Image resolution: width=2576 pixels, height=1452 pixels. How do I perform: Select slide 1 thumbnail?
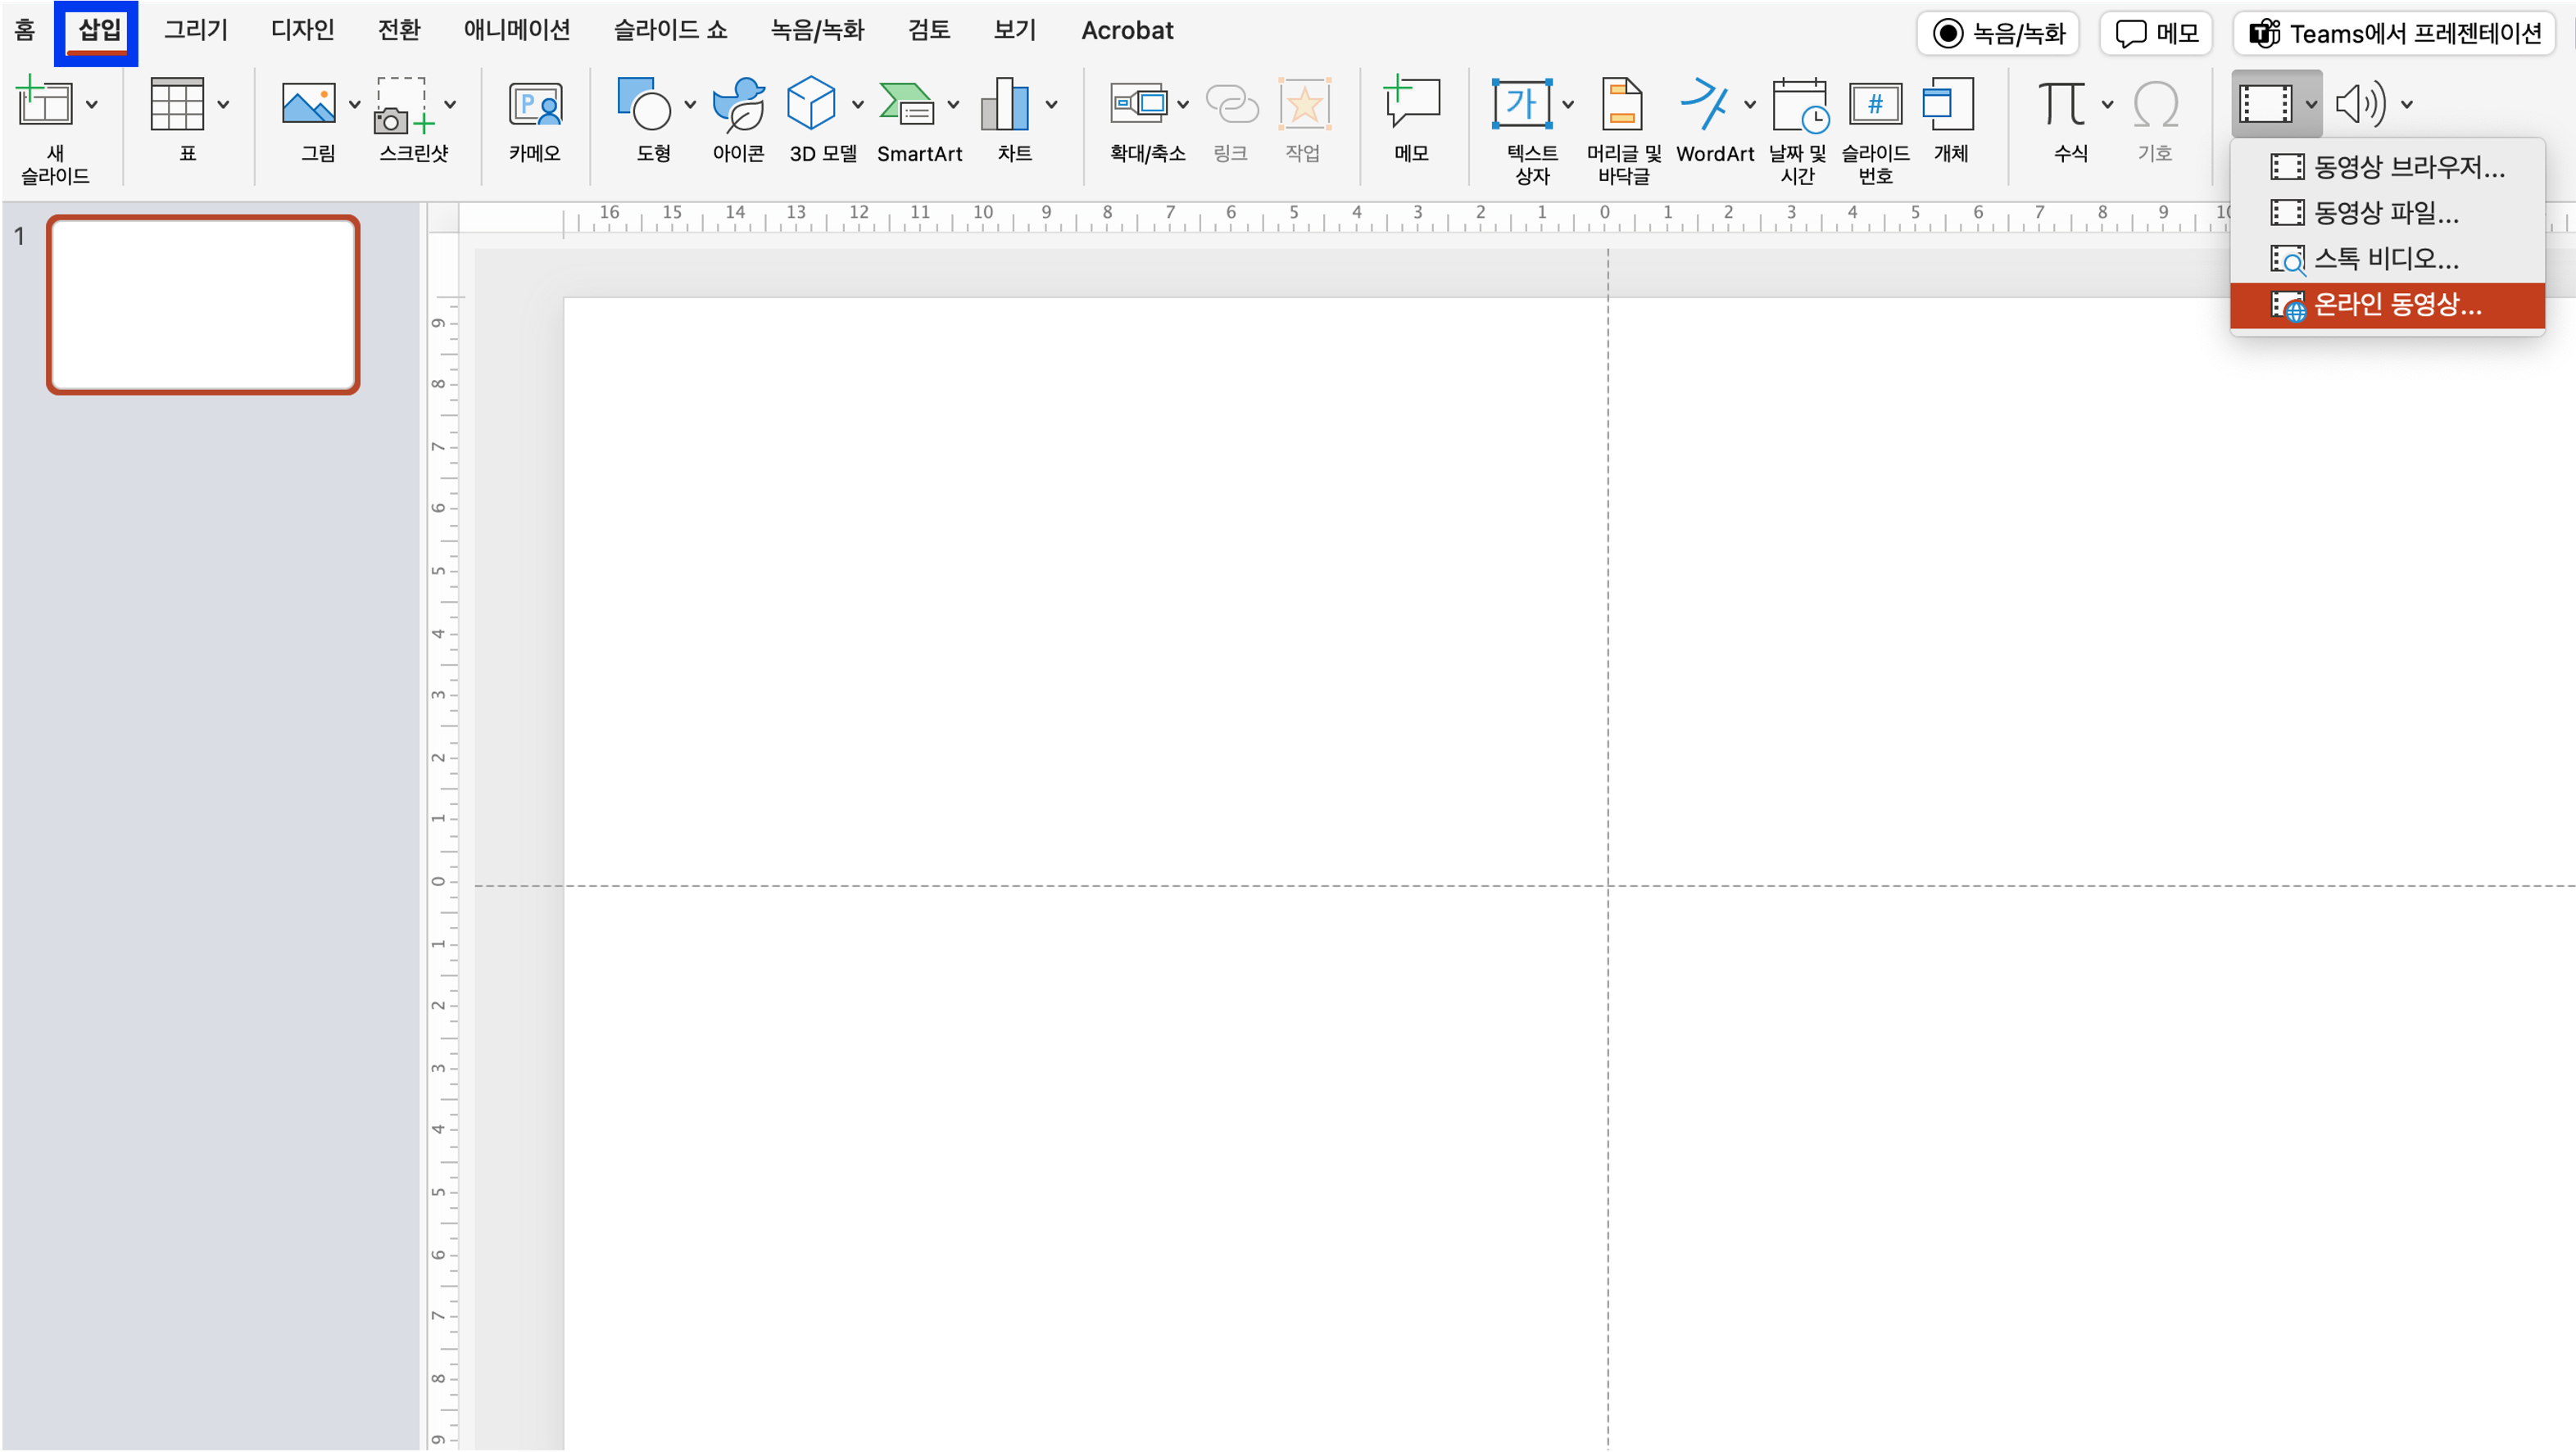tap(203, 305)
